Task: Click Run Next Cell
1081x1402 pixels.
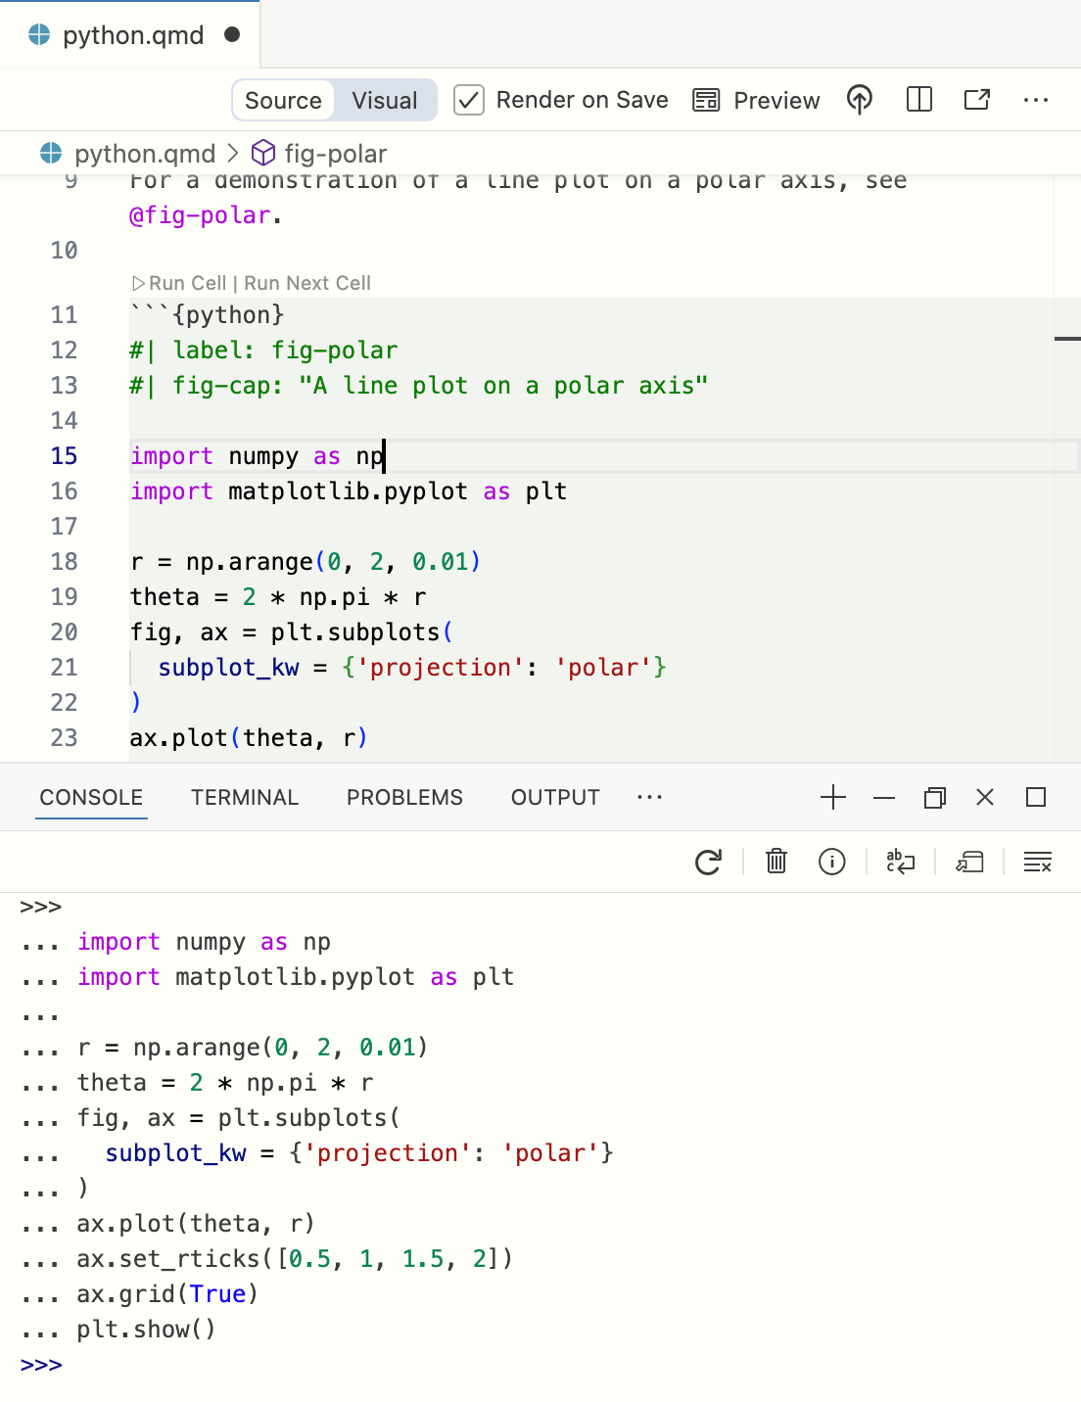Action: coord(306,283)
